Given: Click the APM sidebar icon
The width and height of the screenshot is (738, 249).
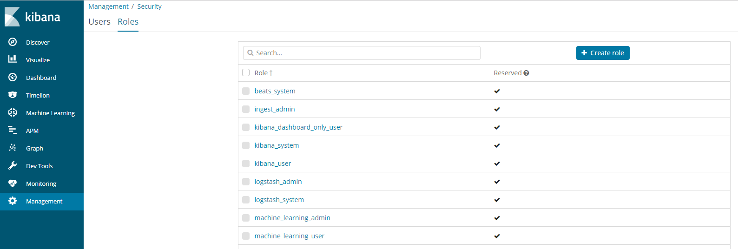Looking at the screenshot, I should (x=13, y=131).
